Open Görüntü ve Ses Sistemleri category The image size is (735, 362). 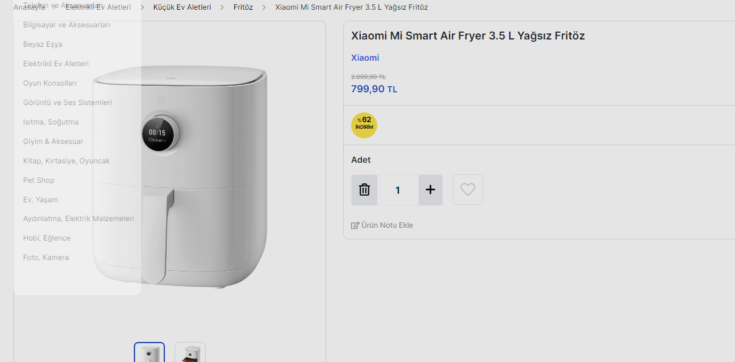[68, 103]
